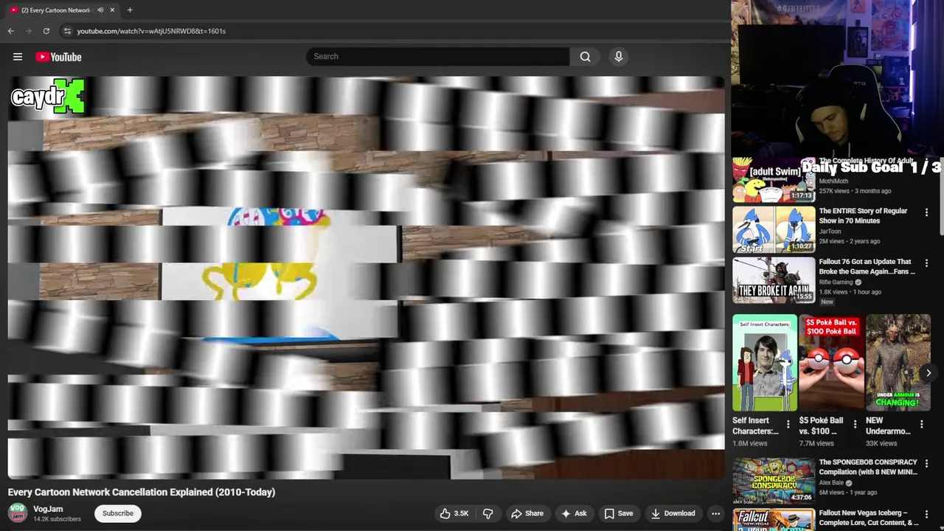
Task: Like the video (3.5K)
Action: pyautogui.click(x=454, y=513)
